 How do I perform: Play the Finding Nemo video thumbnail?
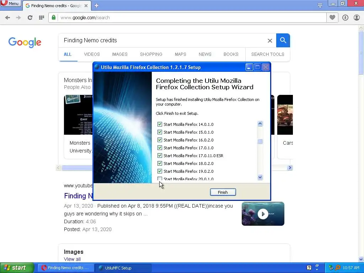263,214
